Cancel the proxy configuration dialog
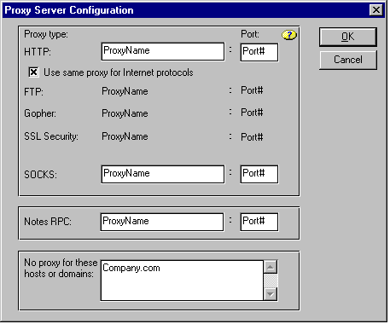This screenshot has width=390, height=324. click(348, 60)
